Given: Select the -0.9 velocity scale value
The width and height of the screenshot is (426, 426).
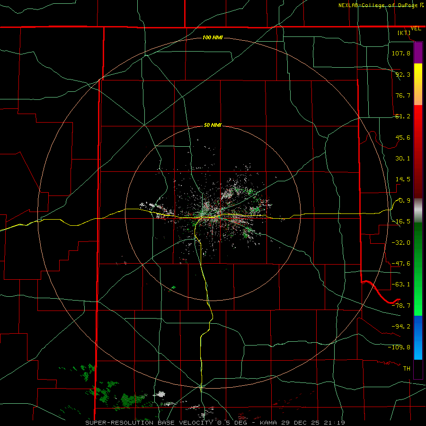Looking at the screenshot, I should [403, 201].
